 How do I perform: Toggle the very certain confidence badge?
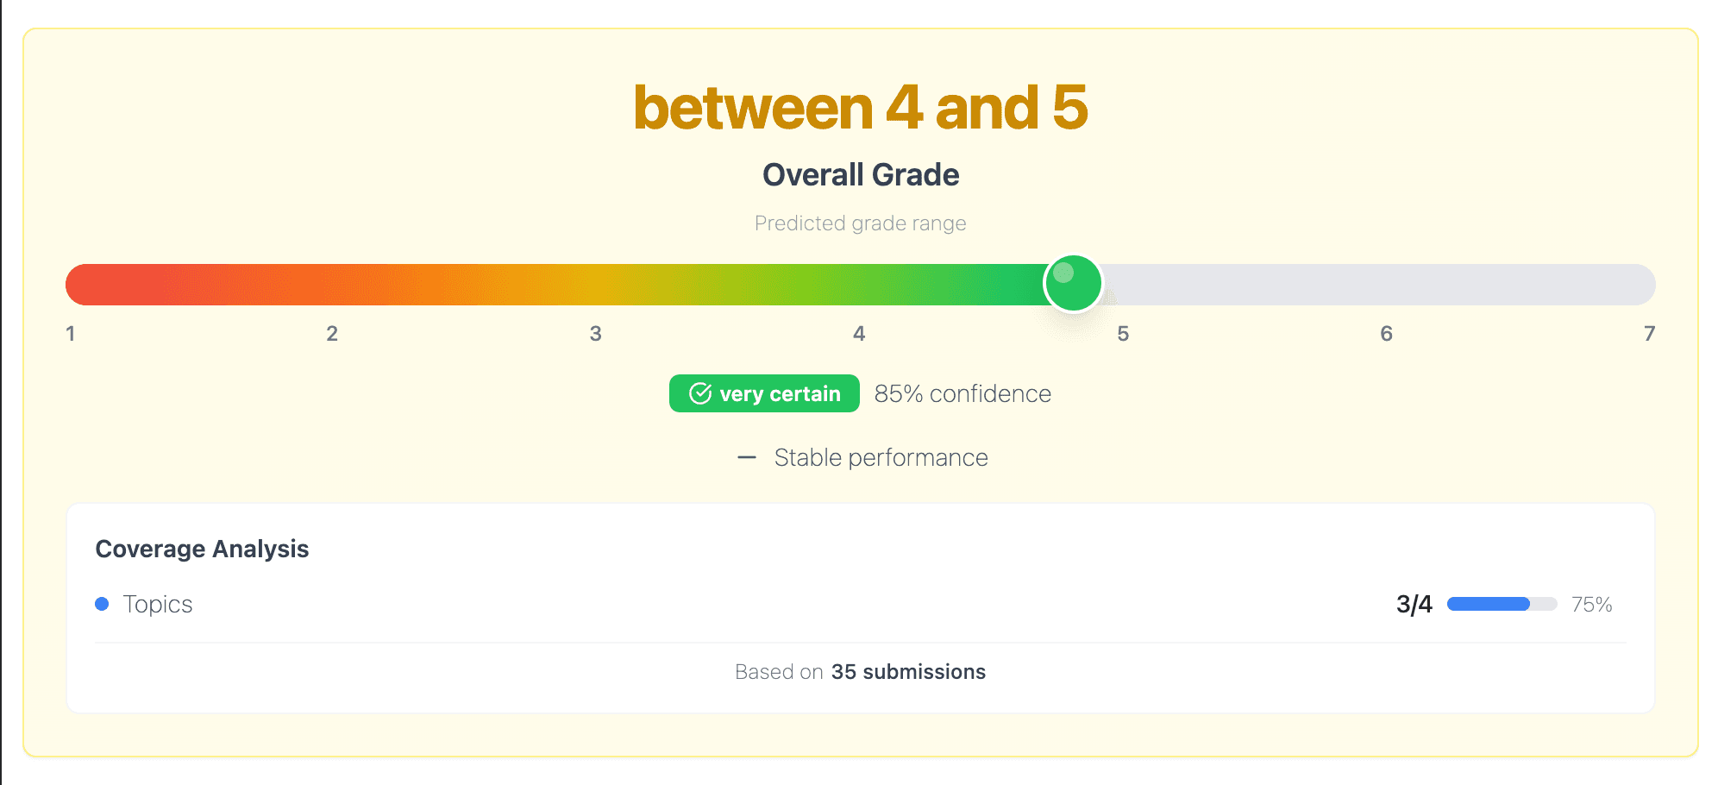coord(763,393)
